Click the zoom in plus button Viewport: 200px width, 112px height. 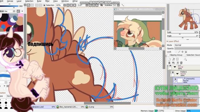click(x=71, y=5)
